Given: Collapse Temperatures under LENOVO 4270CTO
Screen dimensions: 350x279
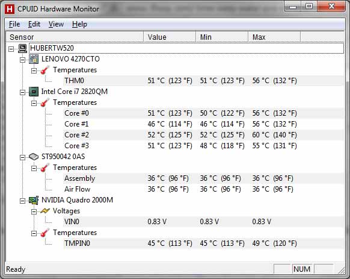Looking at the screenshot, I should click(34, 71).
